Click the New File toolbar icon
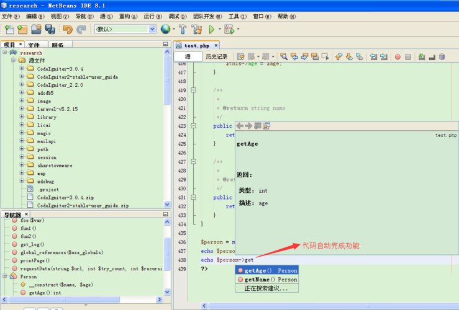 coord(9,29)
